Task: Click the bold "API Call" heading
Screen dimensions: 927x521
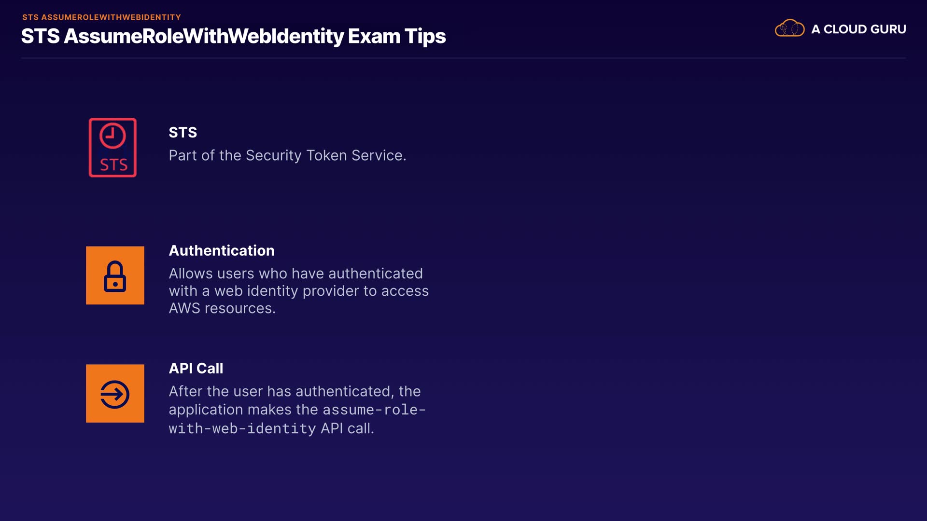Action: click(x=196, y=369)
